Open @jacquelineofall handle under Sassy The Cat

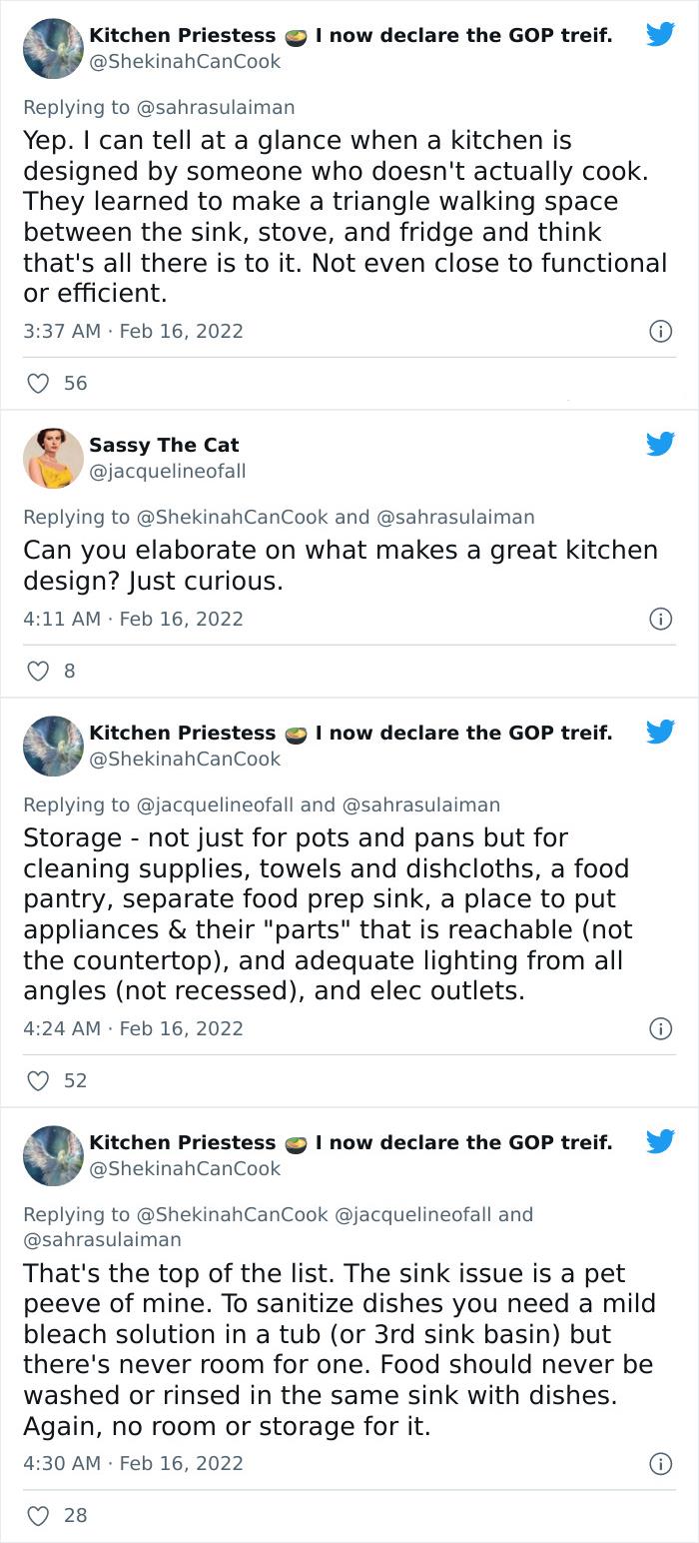tap(167, 471)
